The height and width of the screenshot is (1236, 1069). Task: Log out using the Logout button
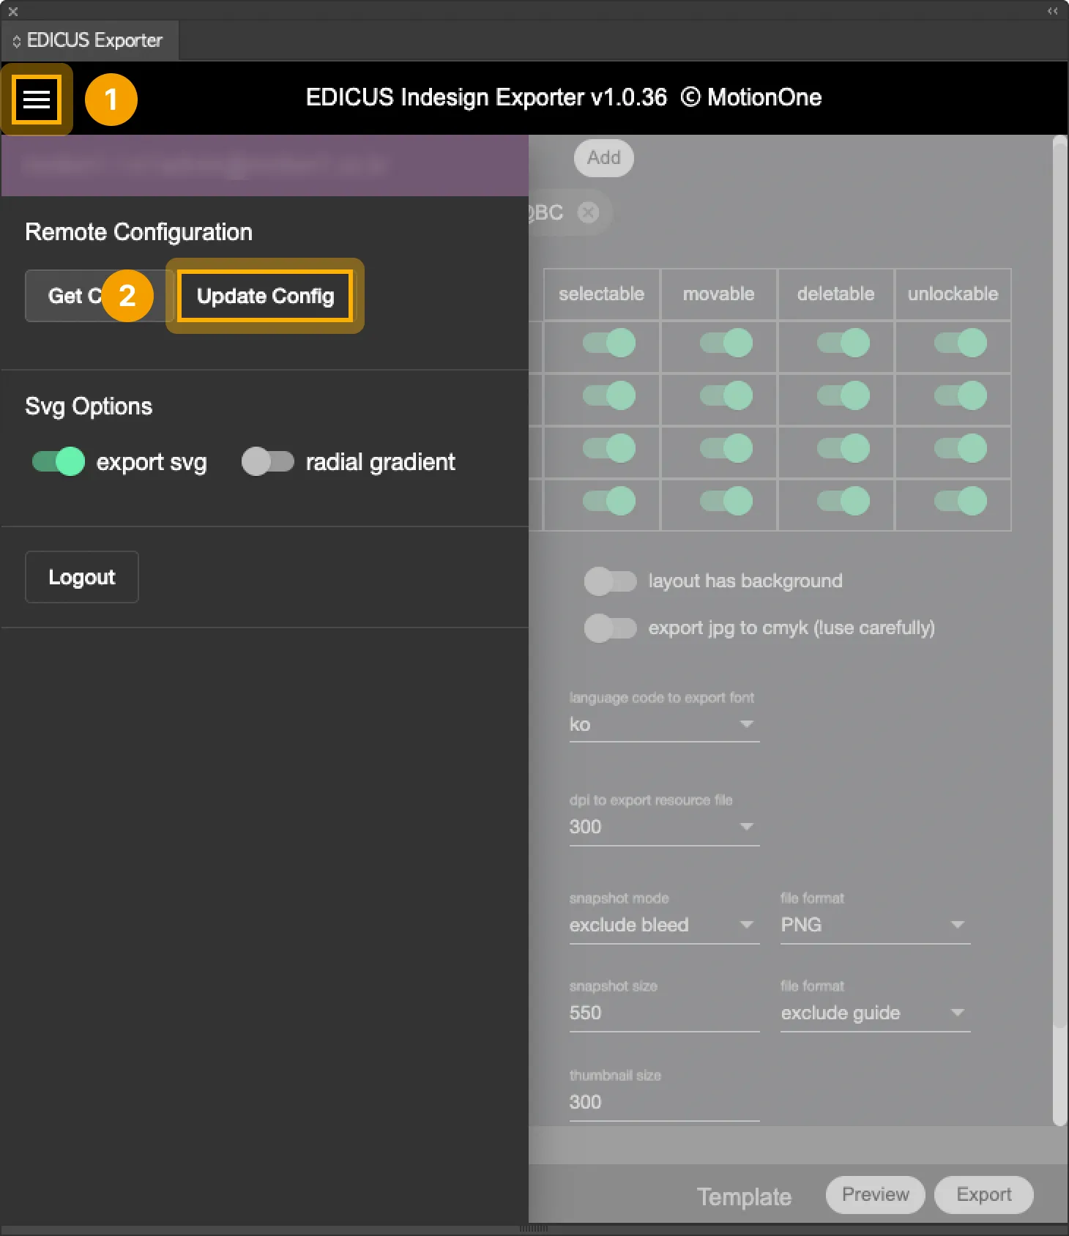(x=82, y=577)
